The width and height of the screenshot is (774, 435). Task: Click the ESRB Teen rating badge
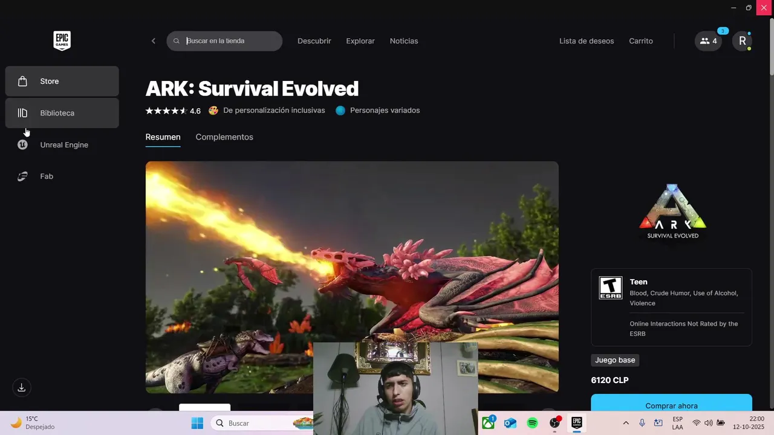coord(611,288)
